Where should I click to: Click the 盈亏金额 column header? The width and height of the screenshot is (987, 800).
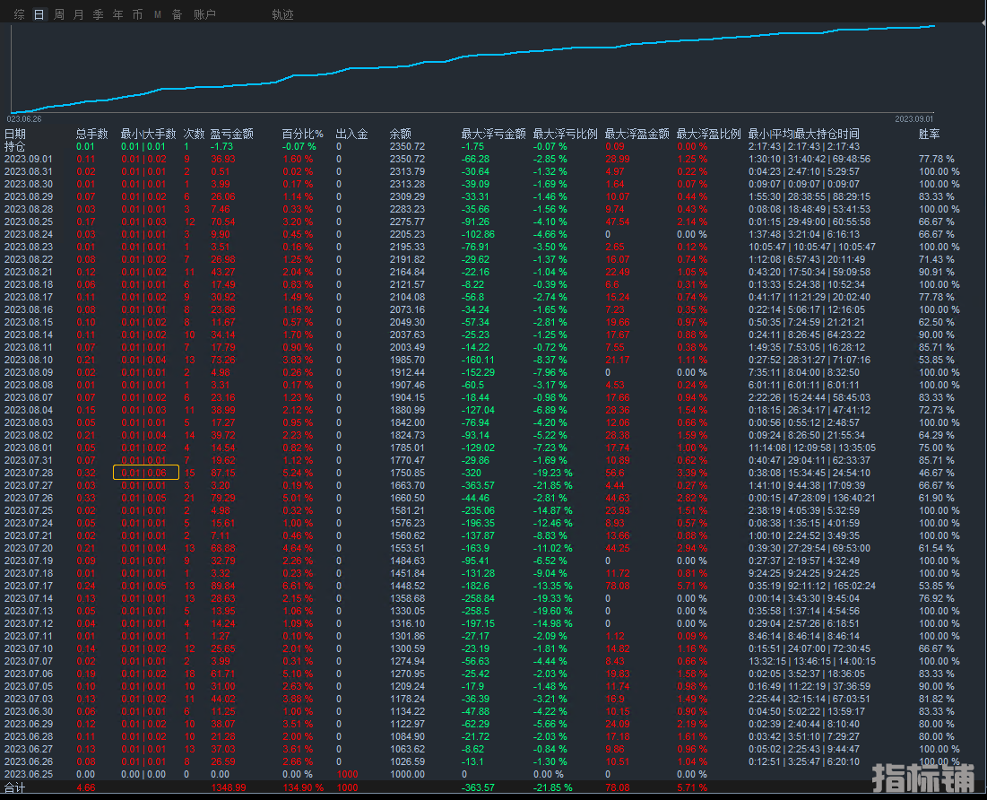233,134
